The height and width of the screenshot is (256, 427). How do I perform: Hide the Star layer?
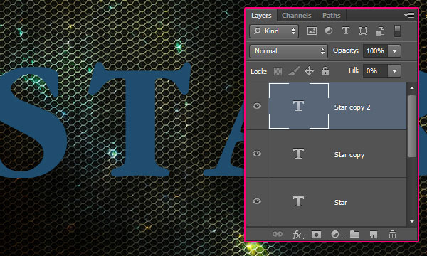pos(257,201)
